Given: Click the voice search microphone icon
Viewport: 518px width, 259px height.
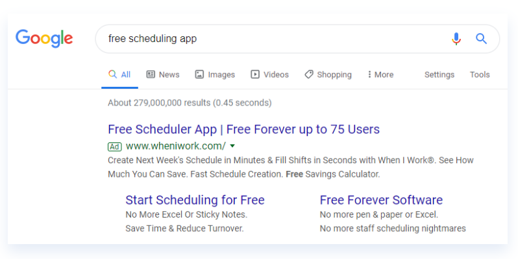Looking at the screenshot, I should [456, 39].
